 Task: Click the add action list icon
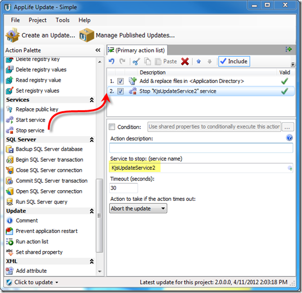point(289,49)
